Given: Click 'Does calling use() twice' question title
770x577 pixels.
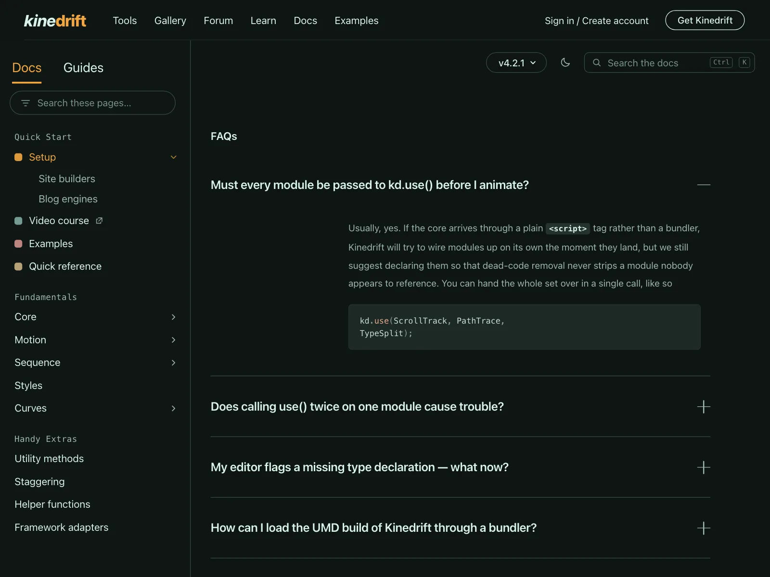Looking at the screenshot, I should click(357, 407).
